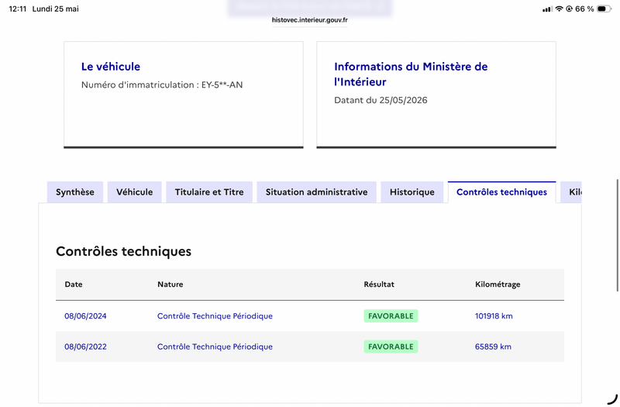Image resolution: width=620 pixels, height=407 pixels.
Task: Click the 101918 km mileage value
Action: pyautogui.click(x=494, y=316)
